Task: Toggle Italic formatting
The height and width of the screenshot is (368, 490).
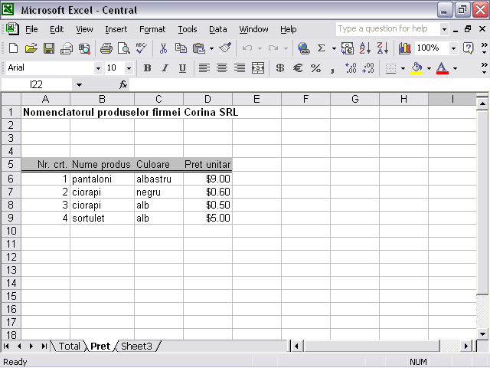Action: (x=165, y=68)
